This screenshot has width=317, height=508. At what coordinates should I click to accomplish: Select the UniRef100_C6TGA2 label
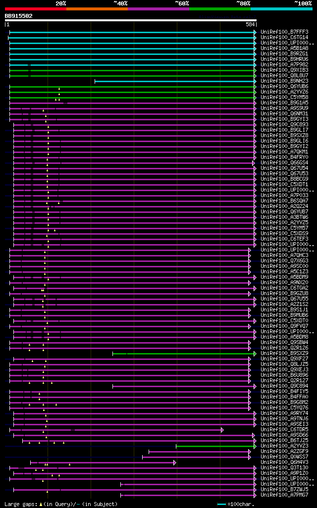(x=284, y=288)
